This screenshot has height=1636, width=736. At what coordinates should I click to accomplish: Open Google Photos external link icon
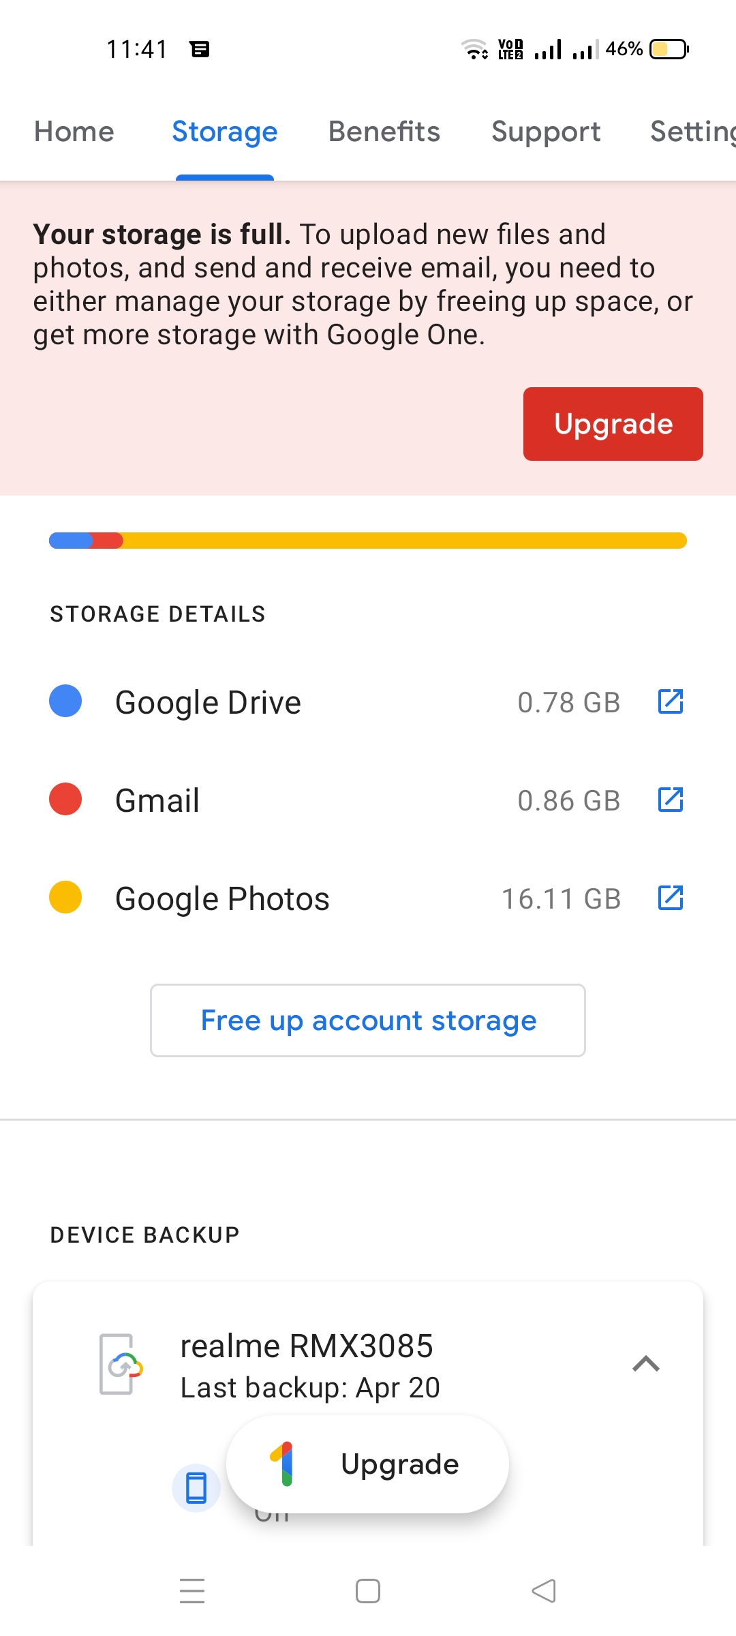tap(671, 898)
